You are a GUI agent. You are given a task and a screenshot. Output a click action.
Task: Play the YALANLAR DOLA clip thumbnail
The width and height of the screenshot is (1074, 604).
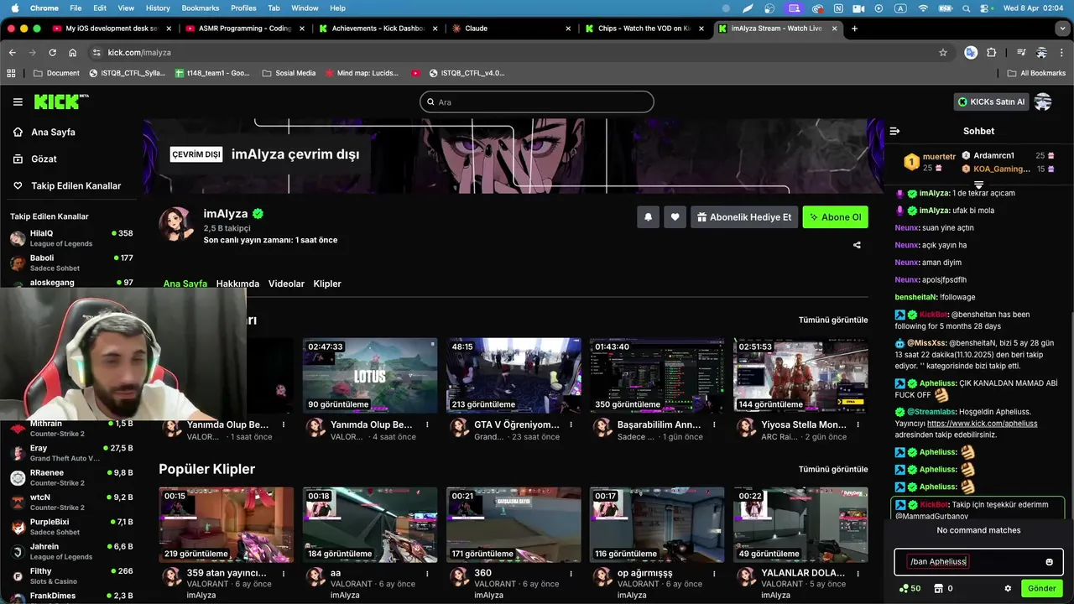(800, 524)
